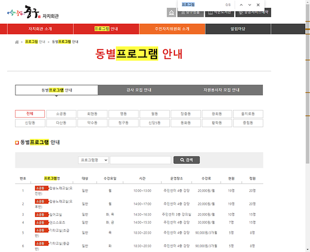Click the page vertical scrollbar
The height and width of the screenshot is (252, 310).
[x=308, y=83]
